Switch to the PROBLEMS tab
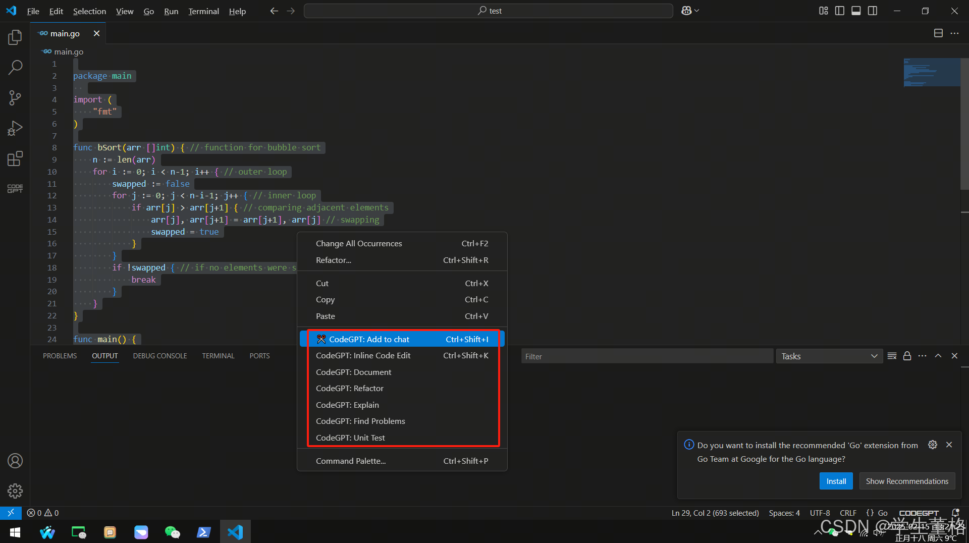This screenshot has height=543, width=969. click(60, 356)
